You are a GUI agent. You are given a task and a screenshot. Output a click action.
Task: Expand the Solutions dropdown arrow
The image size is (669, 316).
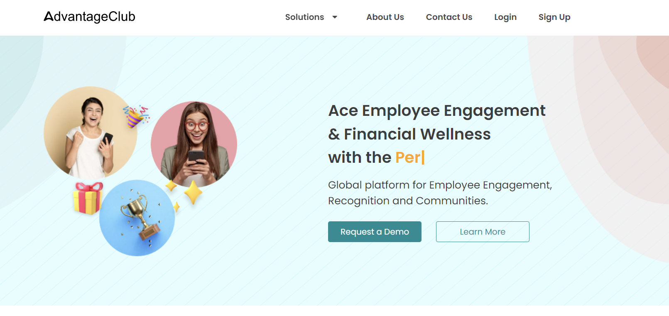click(335, 17)
